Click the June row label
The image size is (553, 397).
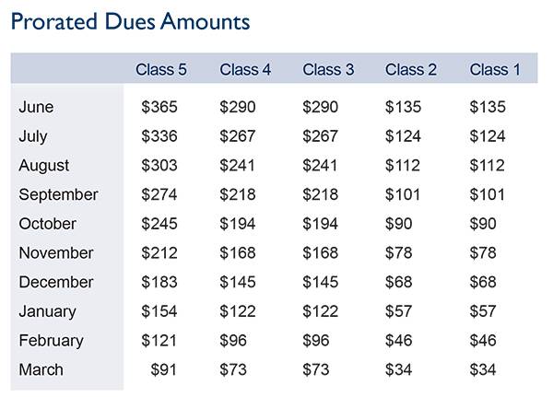(36, 107)
